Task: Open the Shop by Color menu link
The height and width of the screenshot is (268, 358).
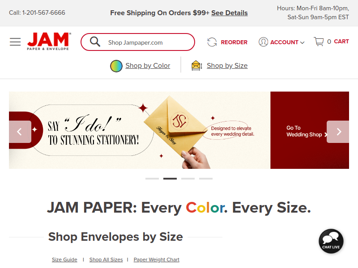Action: 148,66
